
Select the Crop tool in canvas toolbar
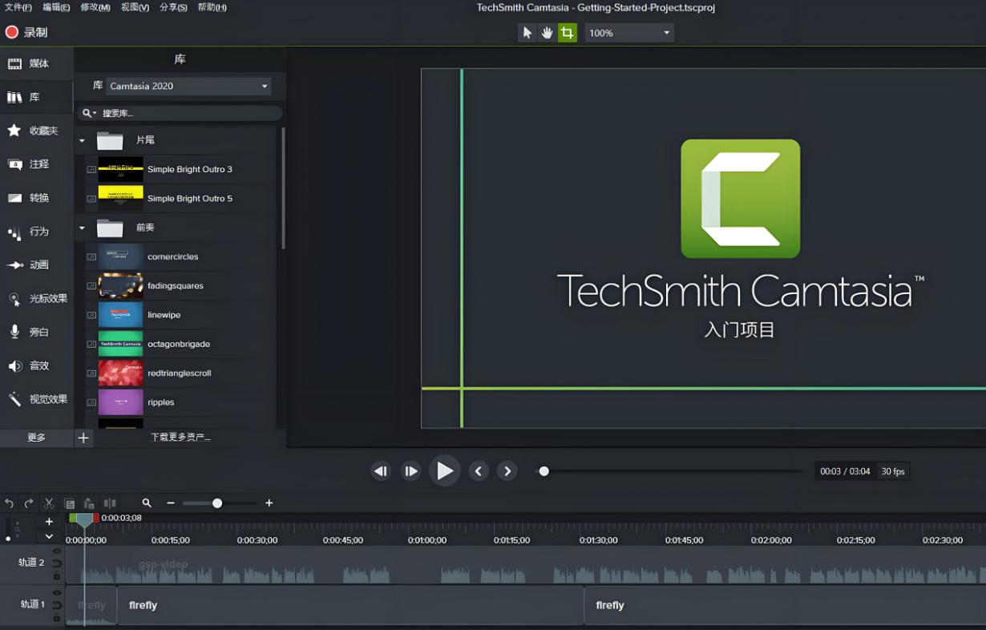coord(568,33)
